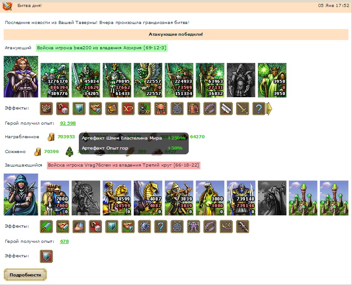Click the defender's hooded hero portrait
The width and height of the screenshot is (352, 286).
point(21,194)
